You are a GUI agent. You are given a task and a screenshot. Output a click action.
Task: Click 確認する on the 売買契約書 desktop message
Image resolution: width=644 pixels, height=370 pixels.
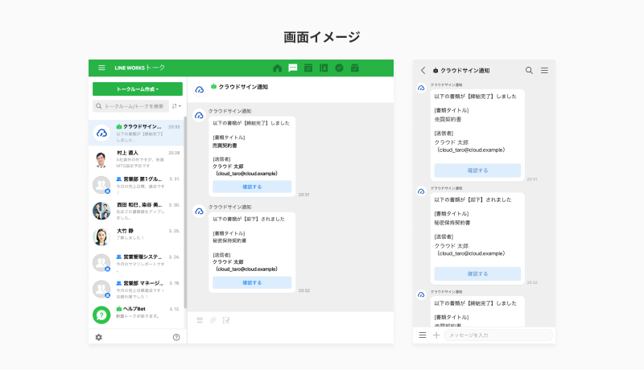[x=252, y=187]
